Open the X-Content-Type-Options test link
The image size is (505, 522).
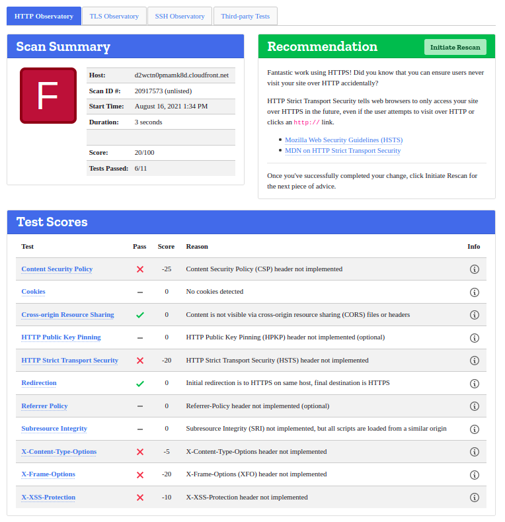(x=59, y=451)
